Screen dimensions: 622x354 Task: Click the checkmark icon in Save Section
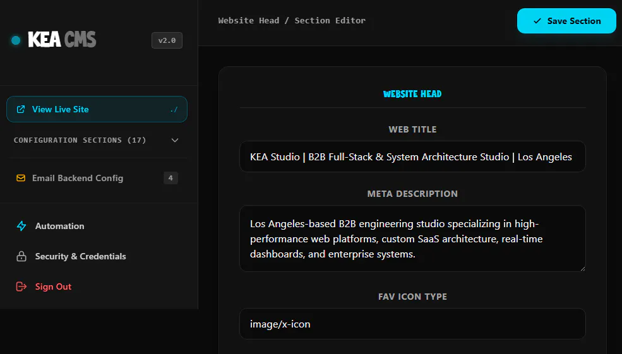[x=537, y=21]
